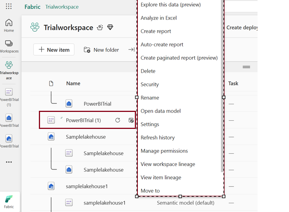Click the diamond premium icon by workspace title
Image resolution: width=289 pixels, height=212 pixels.
tap(110, 27)
